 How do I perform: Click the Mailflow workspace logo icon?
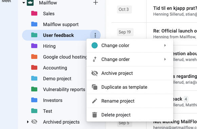pos(30,3)
